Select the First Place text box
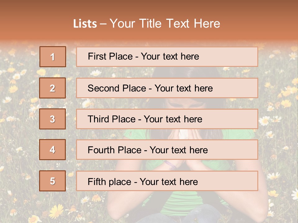This screenshot has height=223, width=298. point(167,57)
